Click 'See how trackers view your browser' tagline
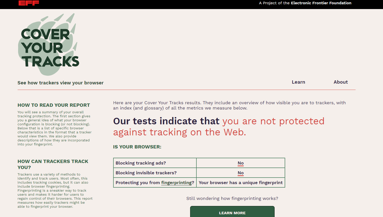The height and width of the screenshot is (217, 383). click(61, 83)
